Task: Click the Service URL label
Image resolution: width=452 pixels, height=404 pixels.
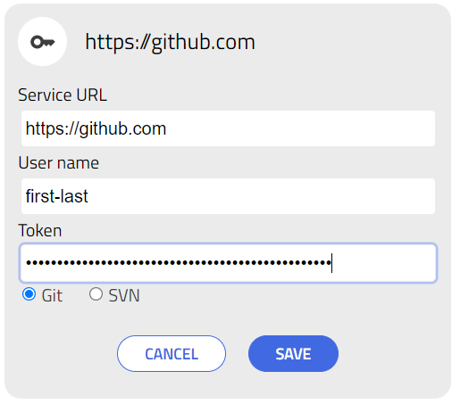Action: pyautogui.click(x=63, y=95)
